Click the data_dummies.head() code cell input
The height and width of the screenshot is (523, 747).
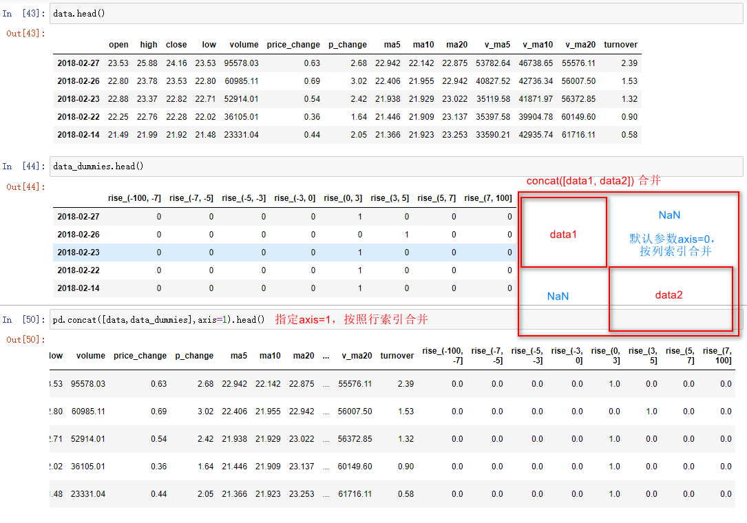(397, 167)
